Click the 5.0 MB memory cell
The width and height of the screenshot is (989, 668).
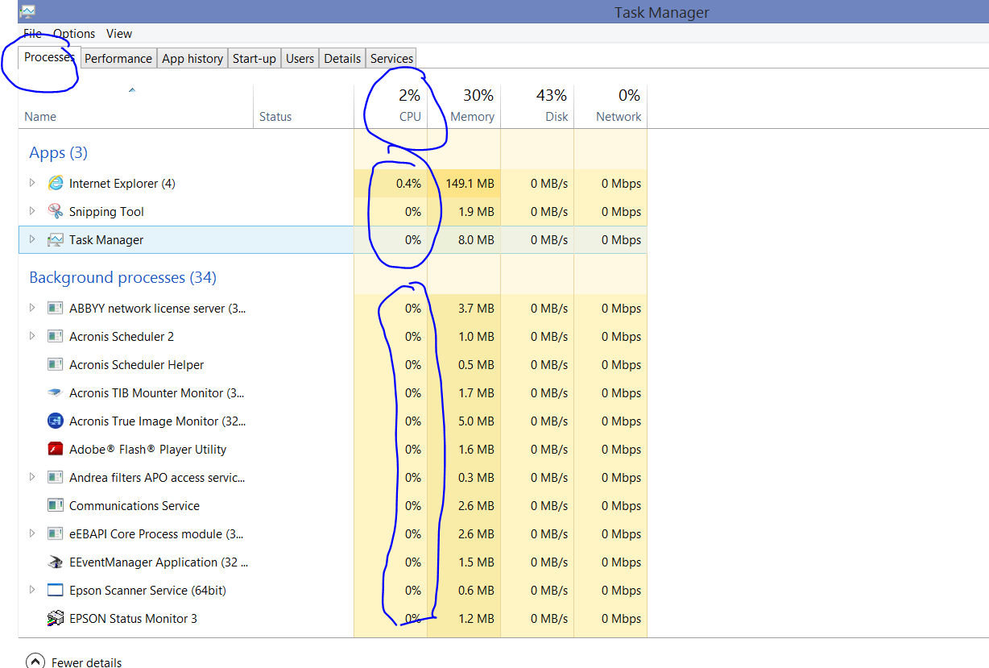(476, 421)
